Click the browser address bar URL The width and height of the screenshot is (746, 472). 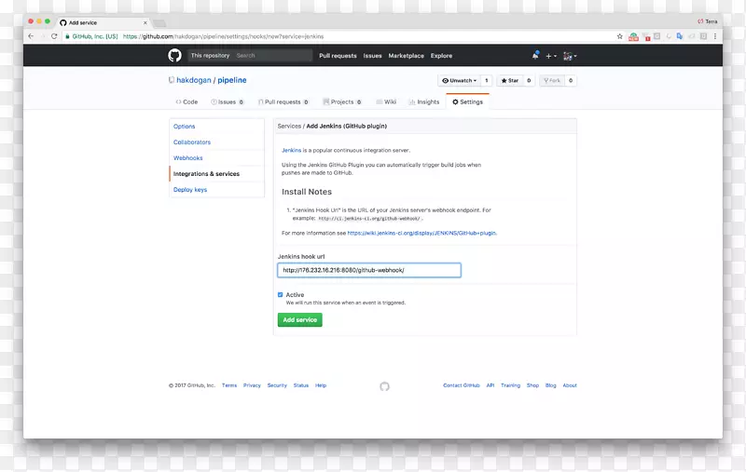[223, 36]
